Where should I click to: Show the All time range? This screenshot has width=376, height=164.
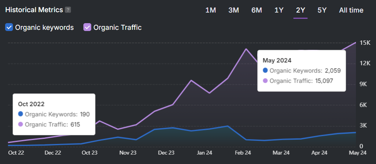[x=351, y=10]
